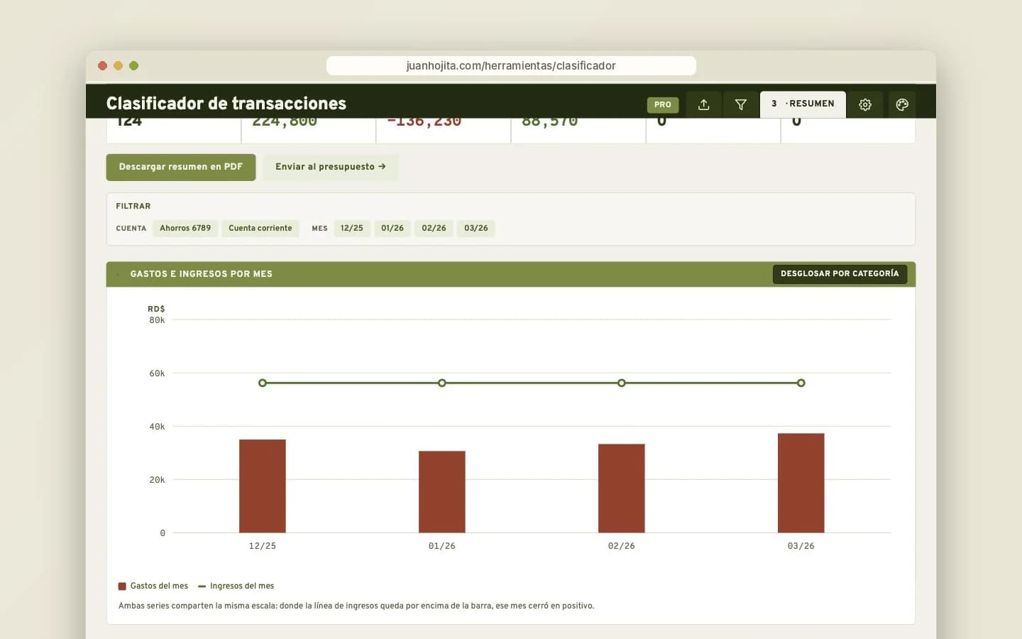1022x639 pixels.
Task: Click the chart title Gastos e ingresos por mes
Action: (x=202, y=274)
